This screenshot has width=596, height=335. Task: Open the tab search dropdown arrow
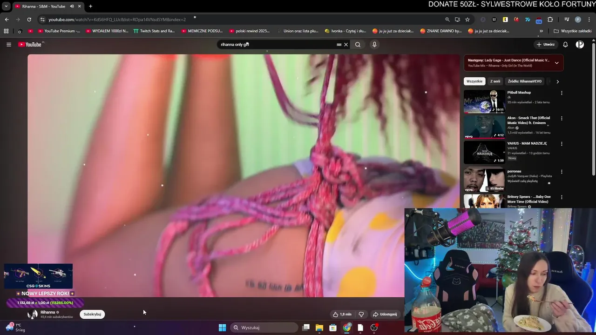(6, 7)
